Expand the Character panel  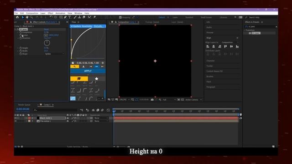click(x=210, y=61)
